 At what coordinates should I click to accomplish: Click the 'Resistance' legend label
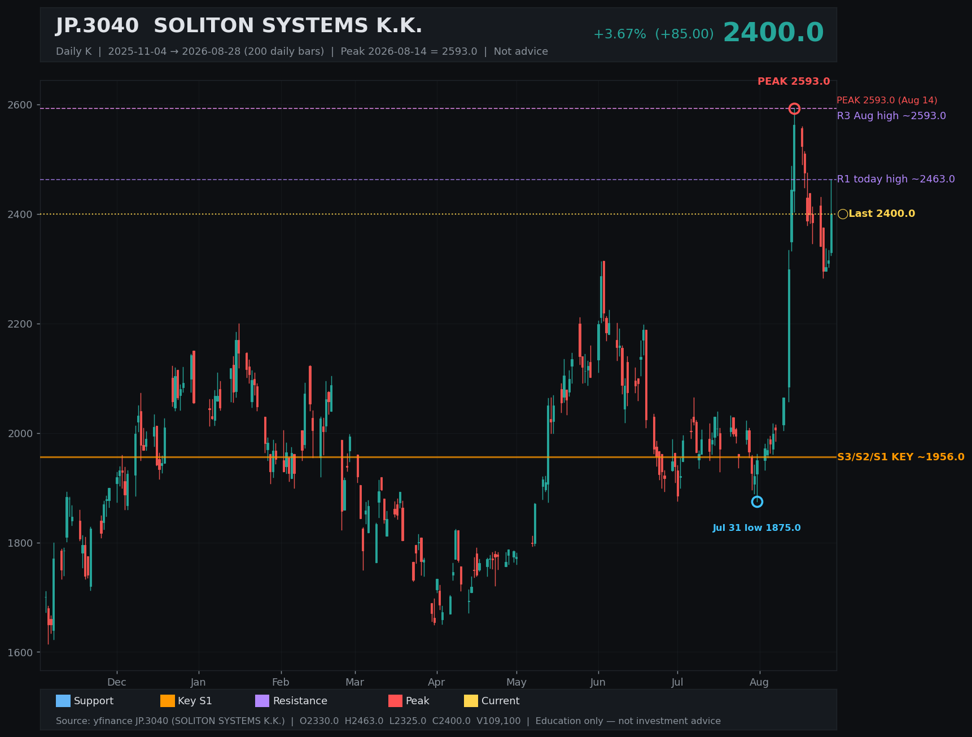click(x=300, y=701)
